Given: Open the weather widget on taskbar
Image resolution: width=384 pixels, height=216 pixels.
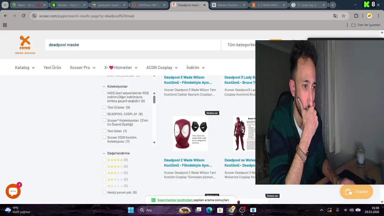Looking at the screenshot, I should (x=18, y=210).
